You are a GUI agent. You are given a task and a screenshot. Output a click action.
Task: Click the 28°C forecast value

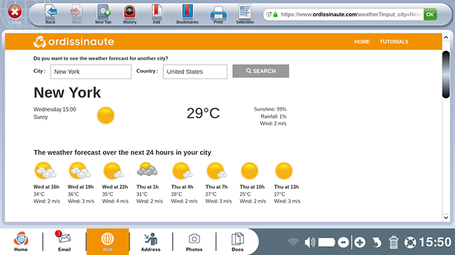pyautogui.click(x=176, y=194)
